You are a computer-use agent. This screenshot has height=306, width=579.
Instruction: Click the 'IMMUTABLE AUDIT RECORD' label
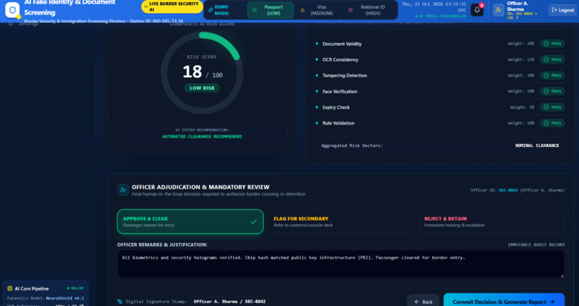tap(536, 244)
